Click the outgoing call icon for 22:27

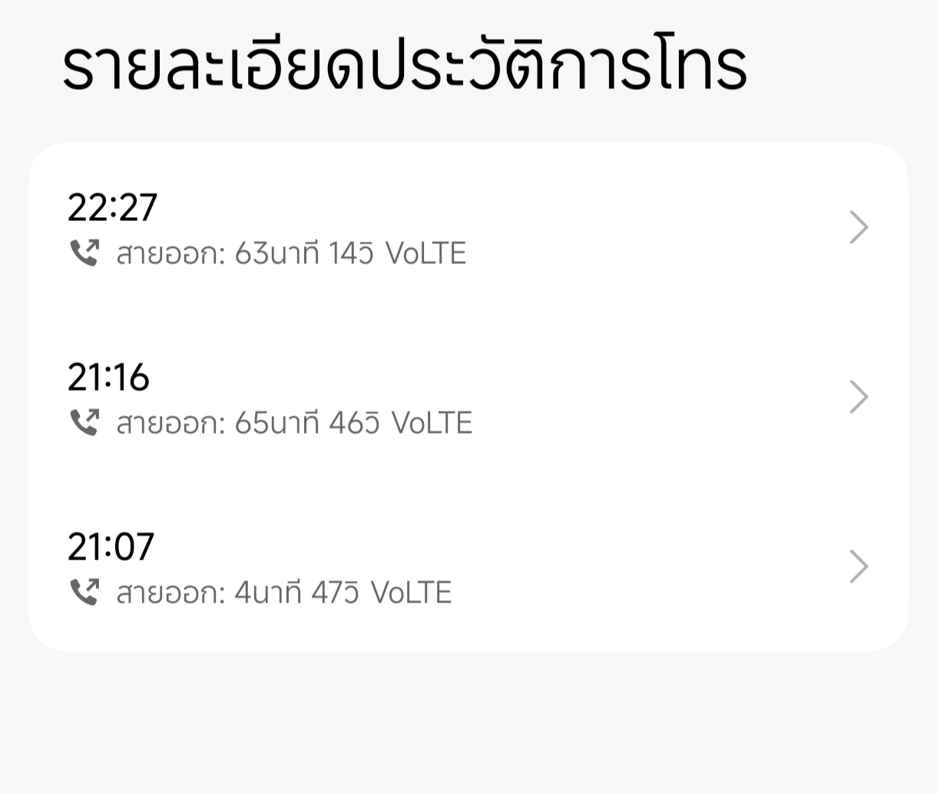(84, 253)
